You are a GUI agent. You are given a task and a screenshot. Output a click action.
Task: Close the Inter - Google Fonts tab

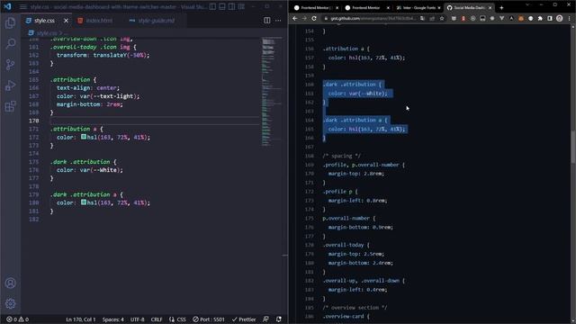coord(438,8)
